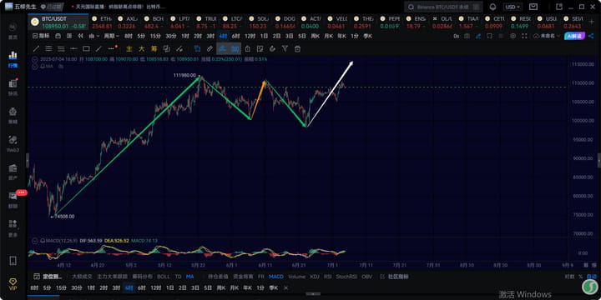Open the VIP diamond icon in sidebar
Image resolution: width=601 pixels, height=300 pixels.
tap(13, 283)
